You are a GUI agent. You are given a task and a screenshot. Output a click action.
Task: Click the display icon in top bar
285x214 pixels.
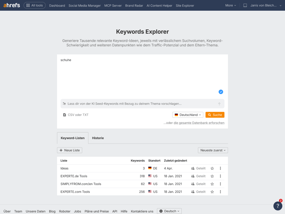(245, 5)
